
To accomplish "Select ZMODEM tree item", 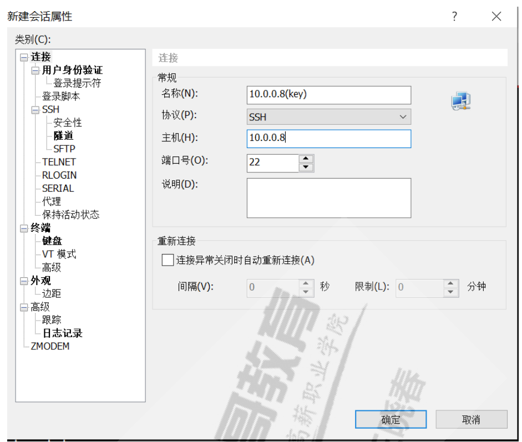I will (50, 346).
